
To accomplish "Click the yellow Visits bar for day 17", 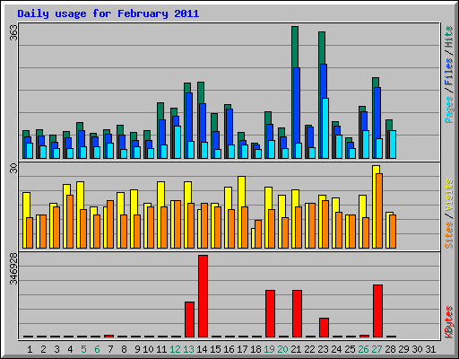I will tap(241, 191).
